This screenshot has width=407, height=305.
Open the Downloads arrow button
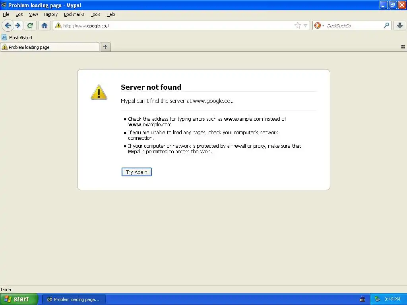tap(400, 25)
